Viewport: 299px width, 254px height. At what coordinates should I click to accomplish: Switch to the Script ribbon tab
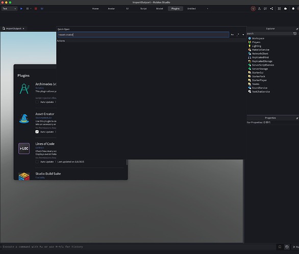pyautogui.click(x=143, y=9)
